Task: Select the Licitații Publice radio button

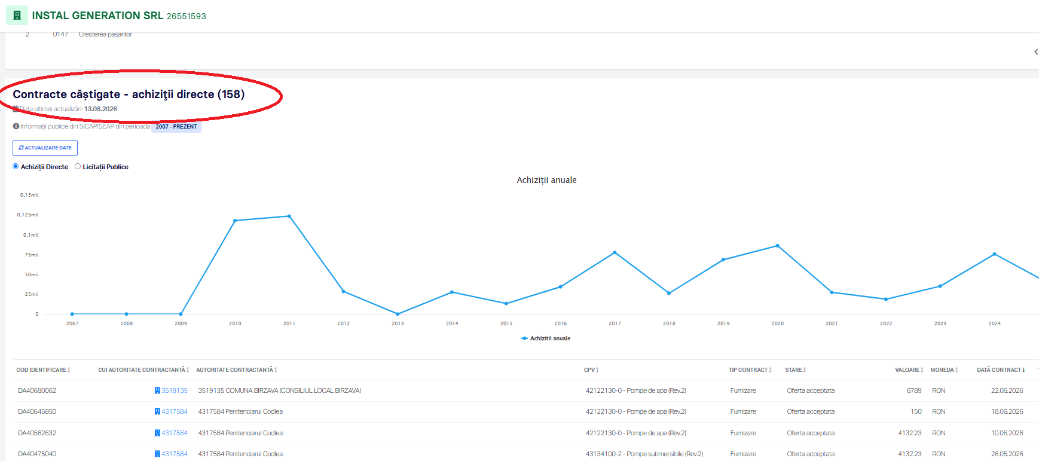Action: pos(78,166)
